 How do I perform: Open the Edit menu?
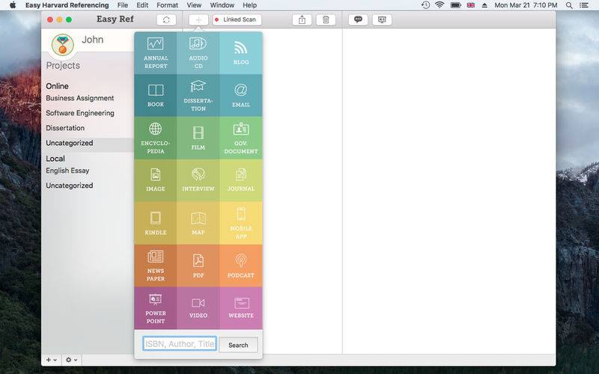click(142, 5)
